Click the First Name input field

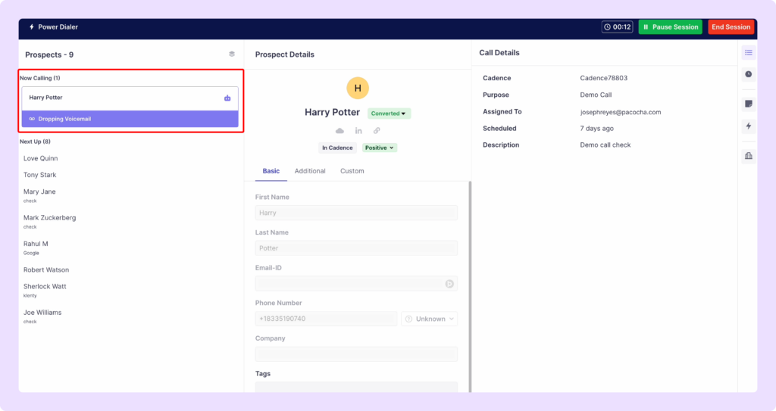(x=356, y=213)
